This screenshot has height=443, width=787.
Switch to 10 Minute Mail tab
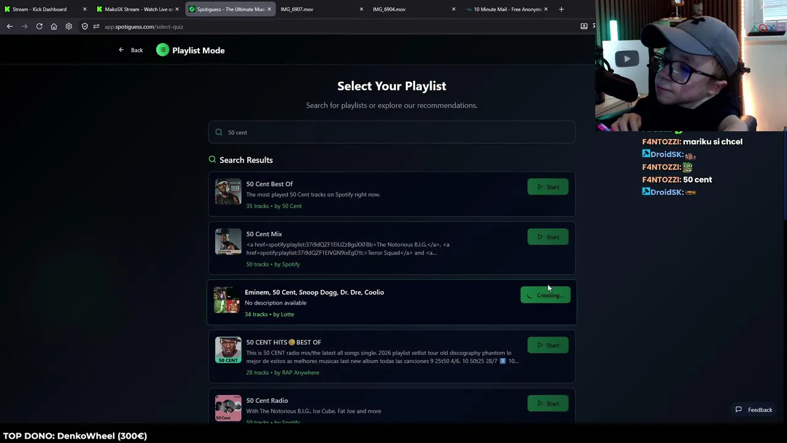(505, 9)
